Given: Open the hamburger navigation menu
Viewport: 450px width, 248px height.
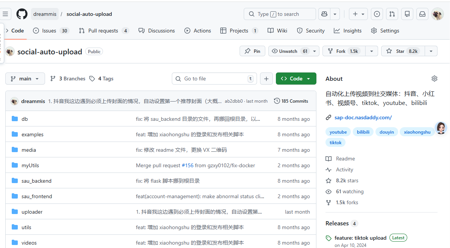Looking at the screenshot, I should 5,14.
